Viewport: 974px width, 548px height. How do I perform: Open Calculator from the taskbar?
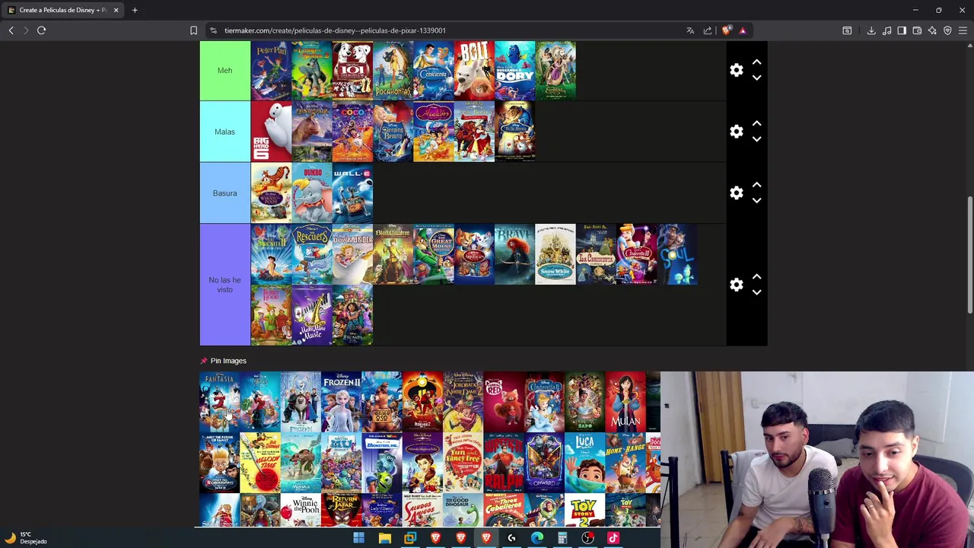click(x=562, y=538)
